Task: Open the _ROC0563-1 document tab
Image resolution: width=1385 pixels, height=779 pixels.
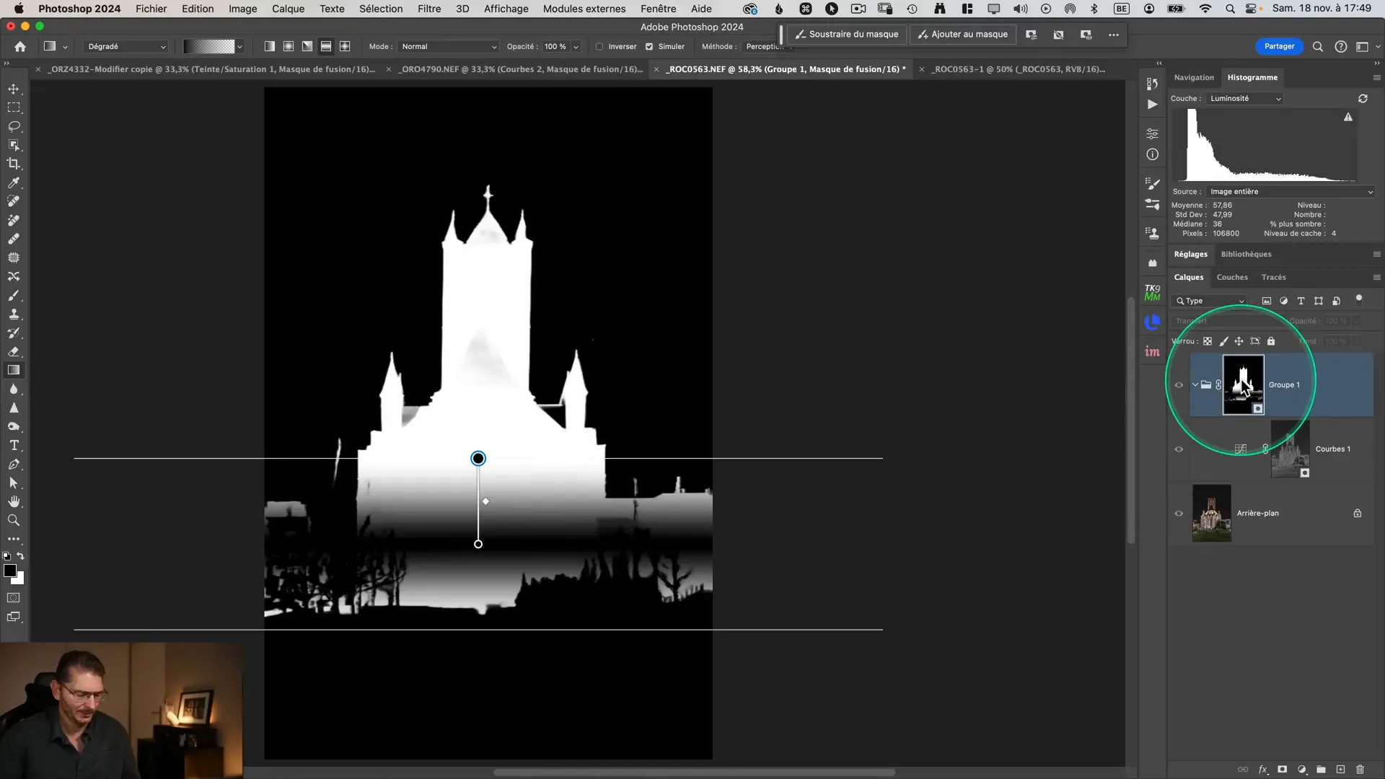Action: coord(1018,69)
